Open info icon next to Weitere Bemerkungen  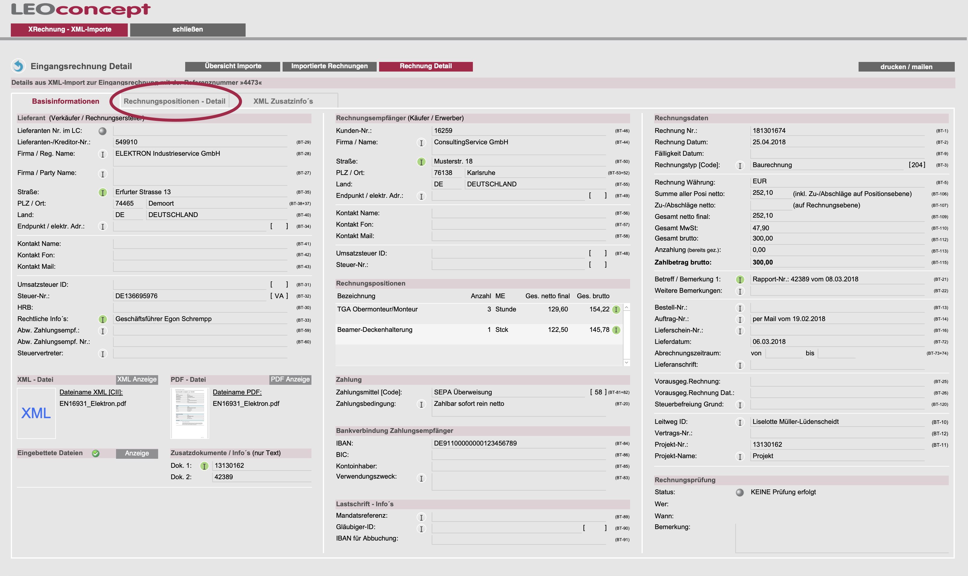click(x=740, y=291)
